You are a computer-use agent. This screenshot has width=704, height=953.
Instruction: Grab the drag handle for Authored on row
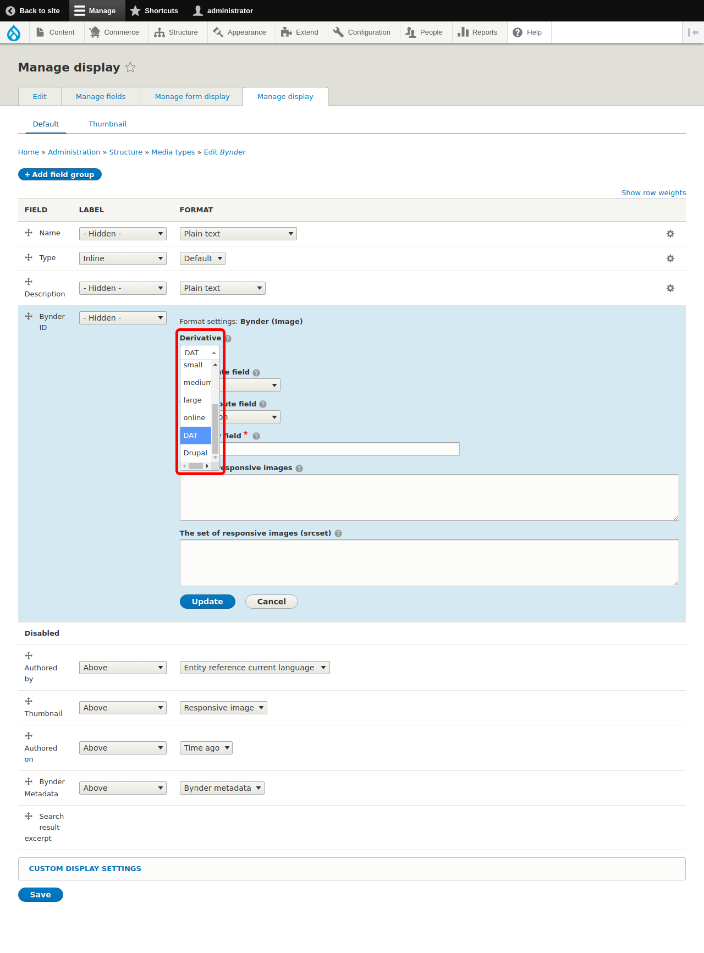29,736
